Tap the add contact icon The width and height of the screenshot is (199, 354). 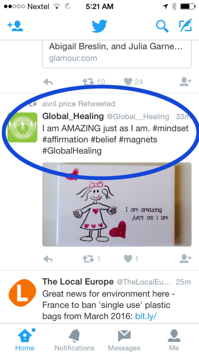pos(15,26)
